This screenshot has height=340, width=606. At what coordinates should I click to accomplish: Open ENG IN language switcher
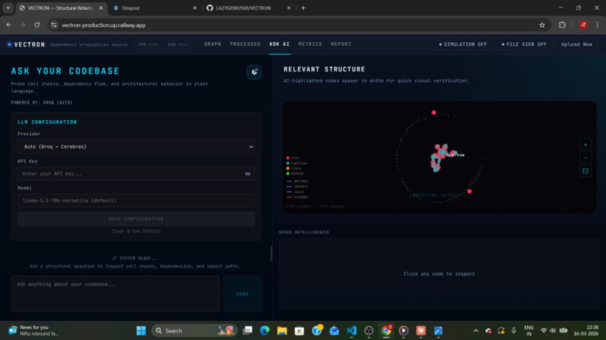[529, 331]
